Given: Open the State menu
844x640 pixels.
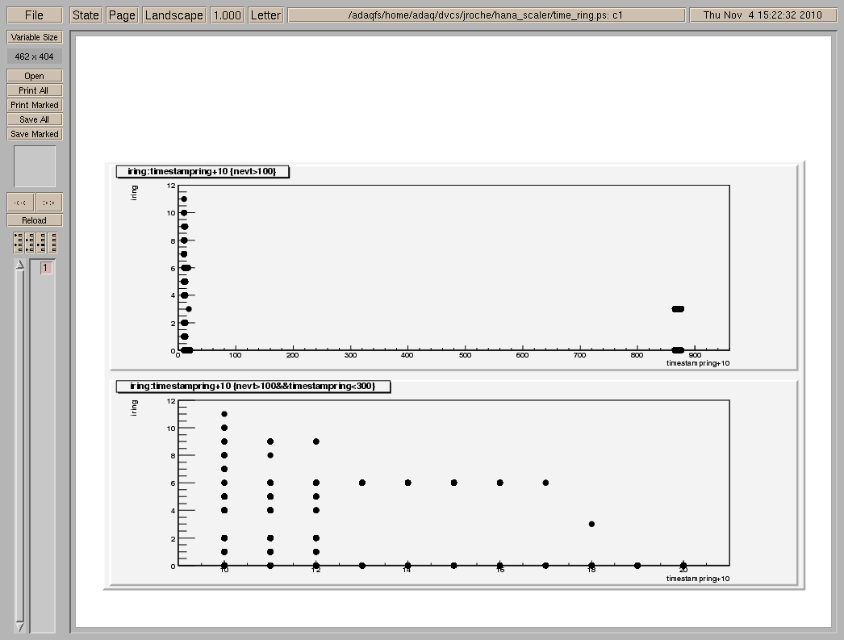Looking at the screenshot, I should [86, 15].
